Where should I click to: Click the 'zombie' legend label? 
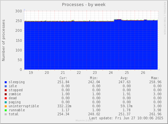click(x=15, y=94)
